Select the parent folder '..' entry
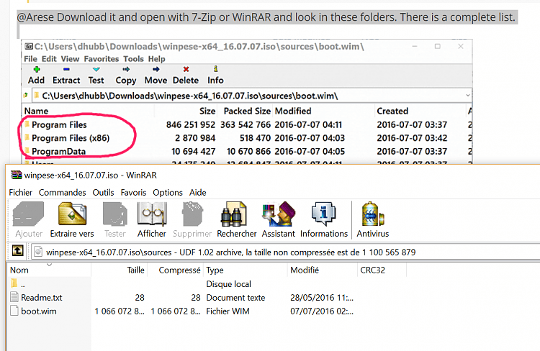 pos(18,284)
